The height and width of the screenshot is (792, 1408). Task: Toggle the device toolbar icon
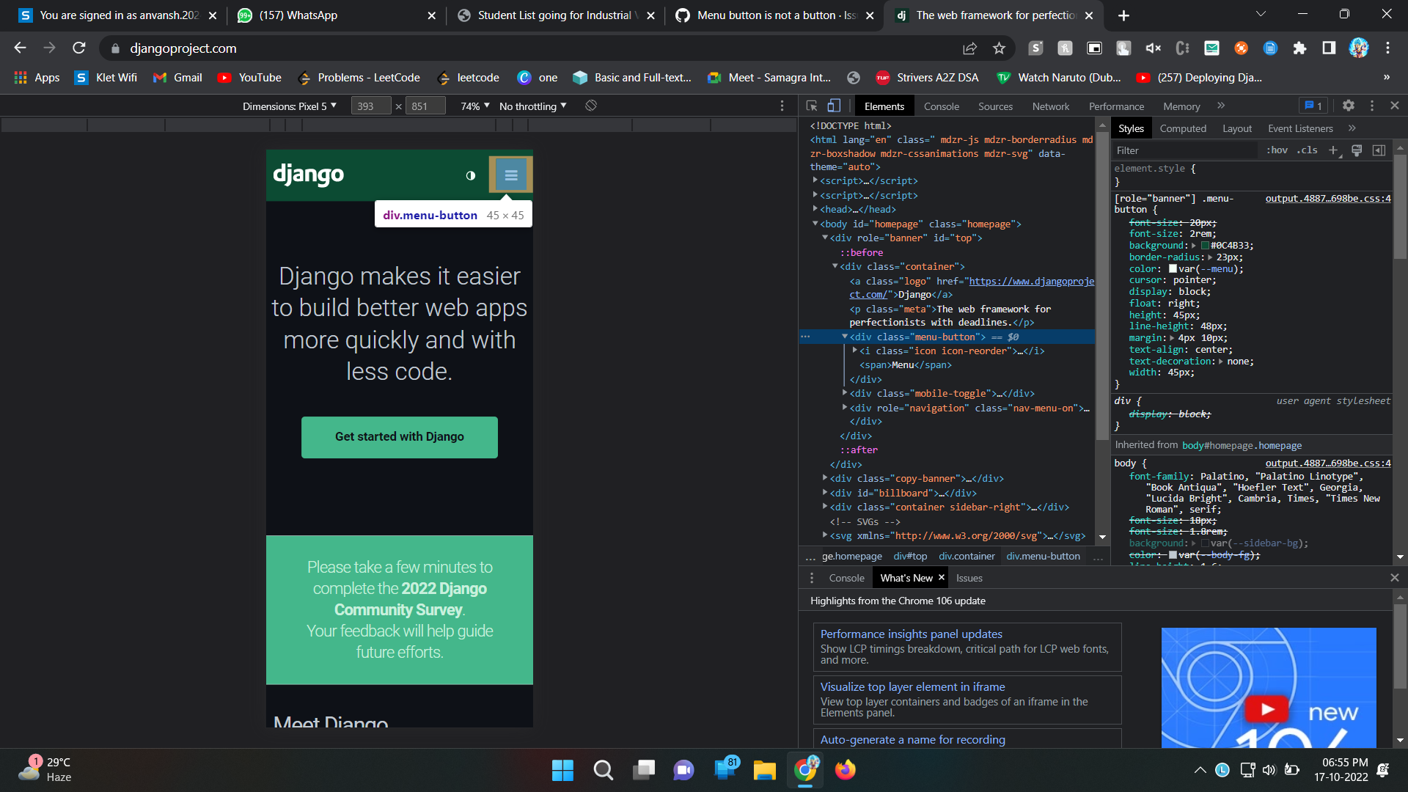(x=834, y=106)
